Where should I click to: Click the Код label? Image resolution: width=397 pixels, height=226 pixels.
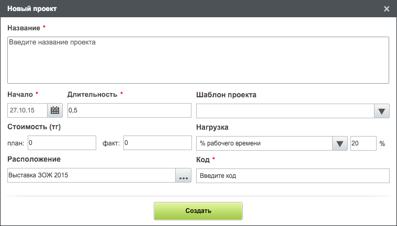click(x=203, y=160)
